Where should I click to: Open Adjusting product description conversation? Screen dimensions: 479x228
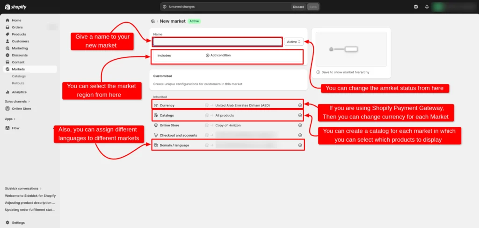[30, 202]
